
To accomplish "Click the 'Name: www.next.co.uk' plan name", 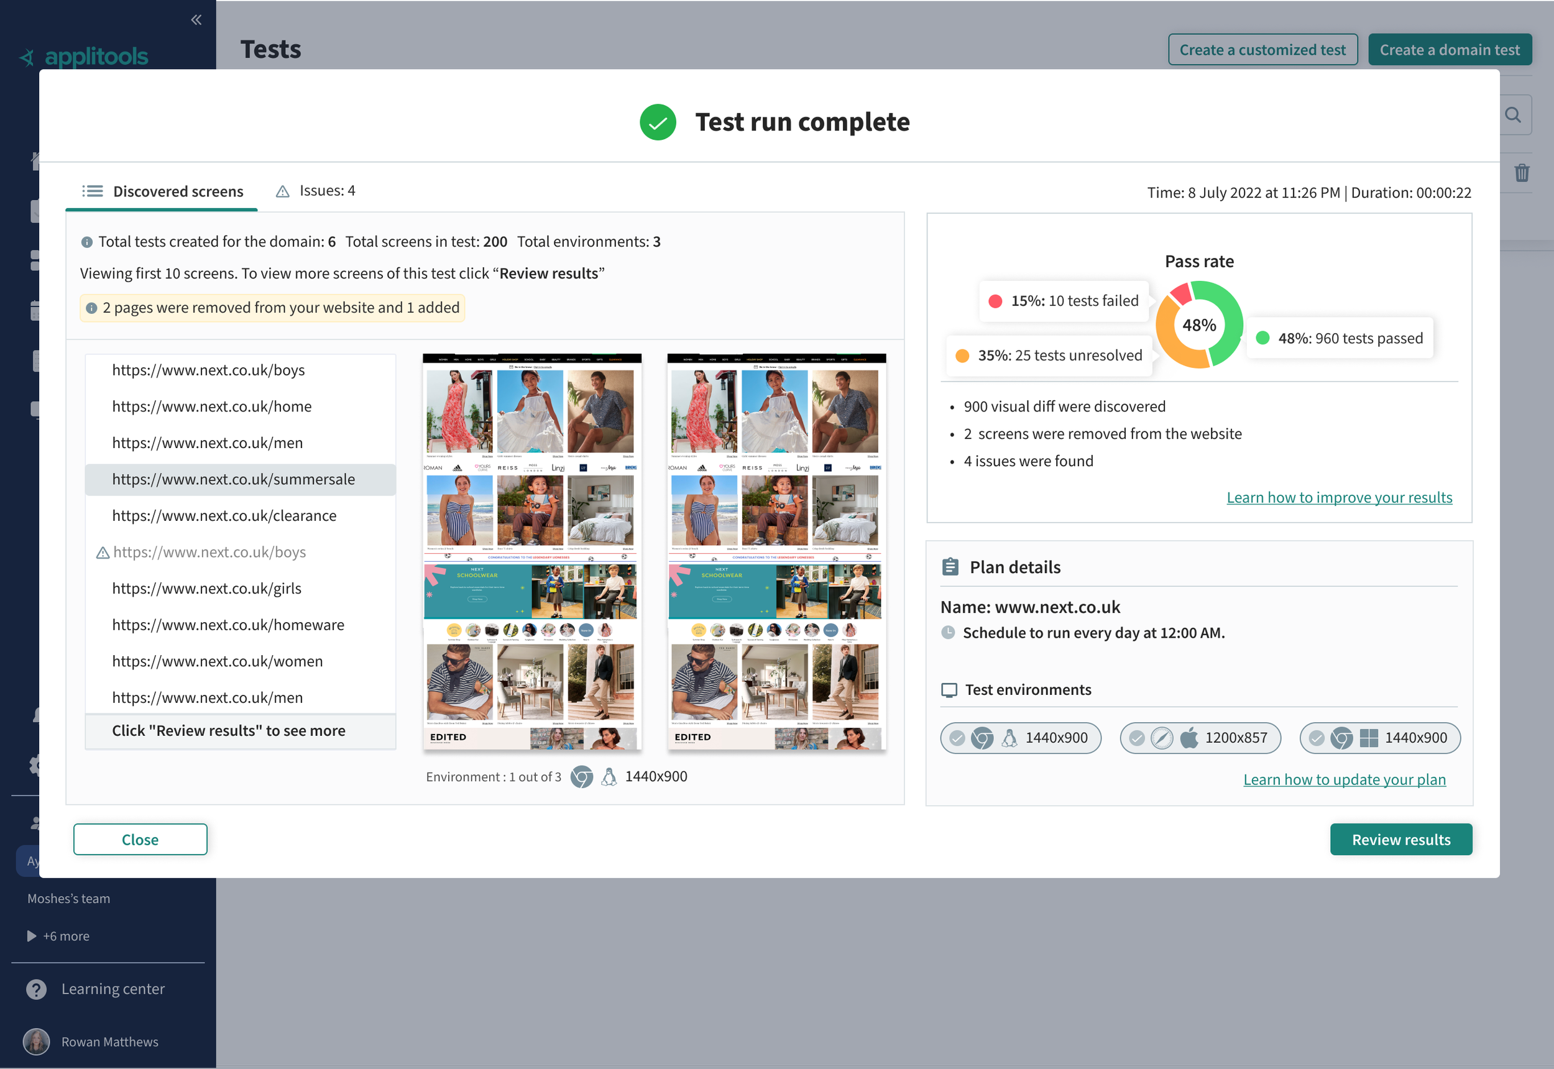I will point(1030,607).
